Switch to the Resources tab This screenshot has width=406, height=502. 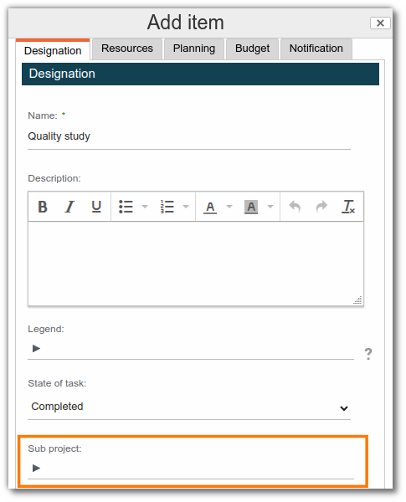pyautogui.click(x=127, y=49)
